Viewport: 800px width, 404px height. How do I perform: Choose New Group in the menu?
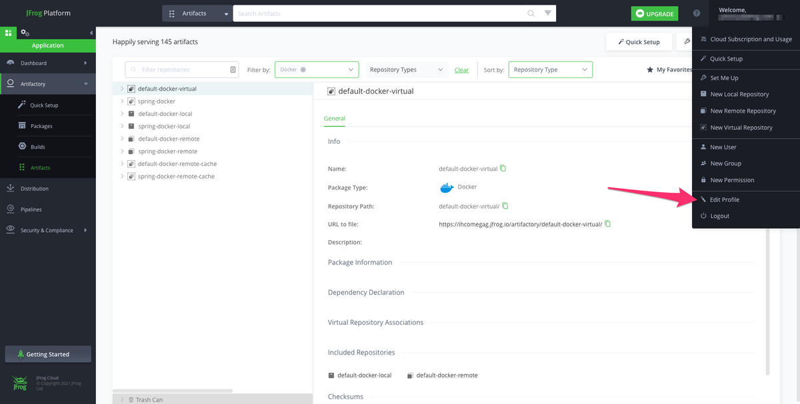746,163
